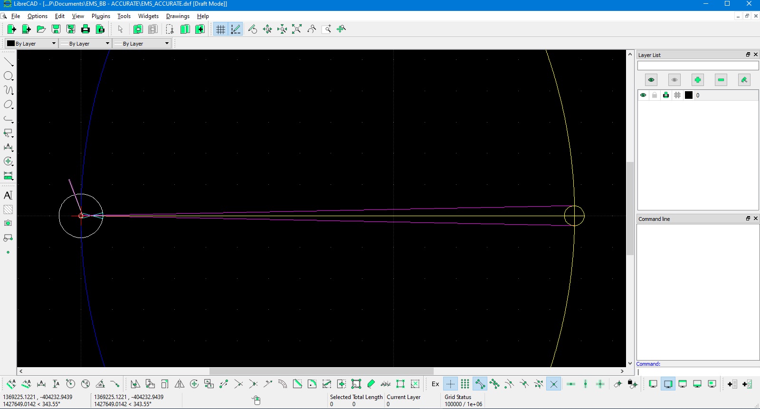Image resolution: width=760 pixels, height=409 pixels.
Task: Click the layer filter input field
Action: (698, 66)
